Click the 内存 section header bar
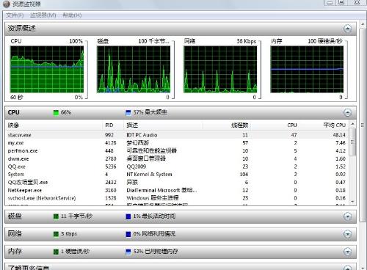 pos(181,252)
